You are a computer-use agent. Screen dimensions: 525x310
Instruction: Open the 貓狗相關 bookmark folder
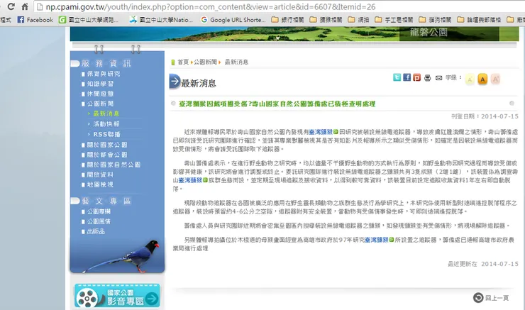pyautogui.click(x=436, y=20)
